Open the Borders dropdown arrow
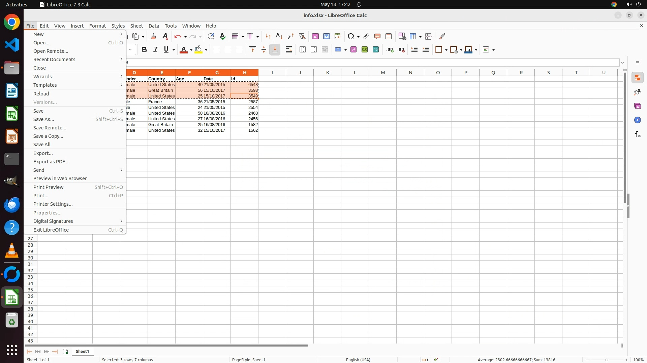Screen dimensions: 647x363 [x=446, y=50]
